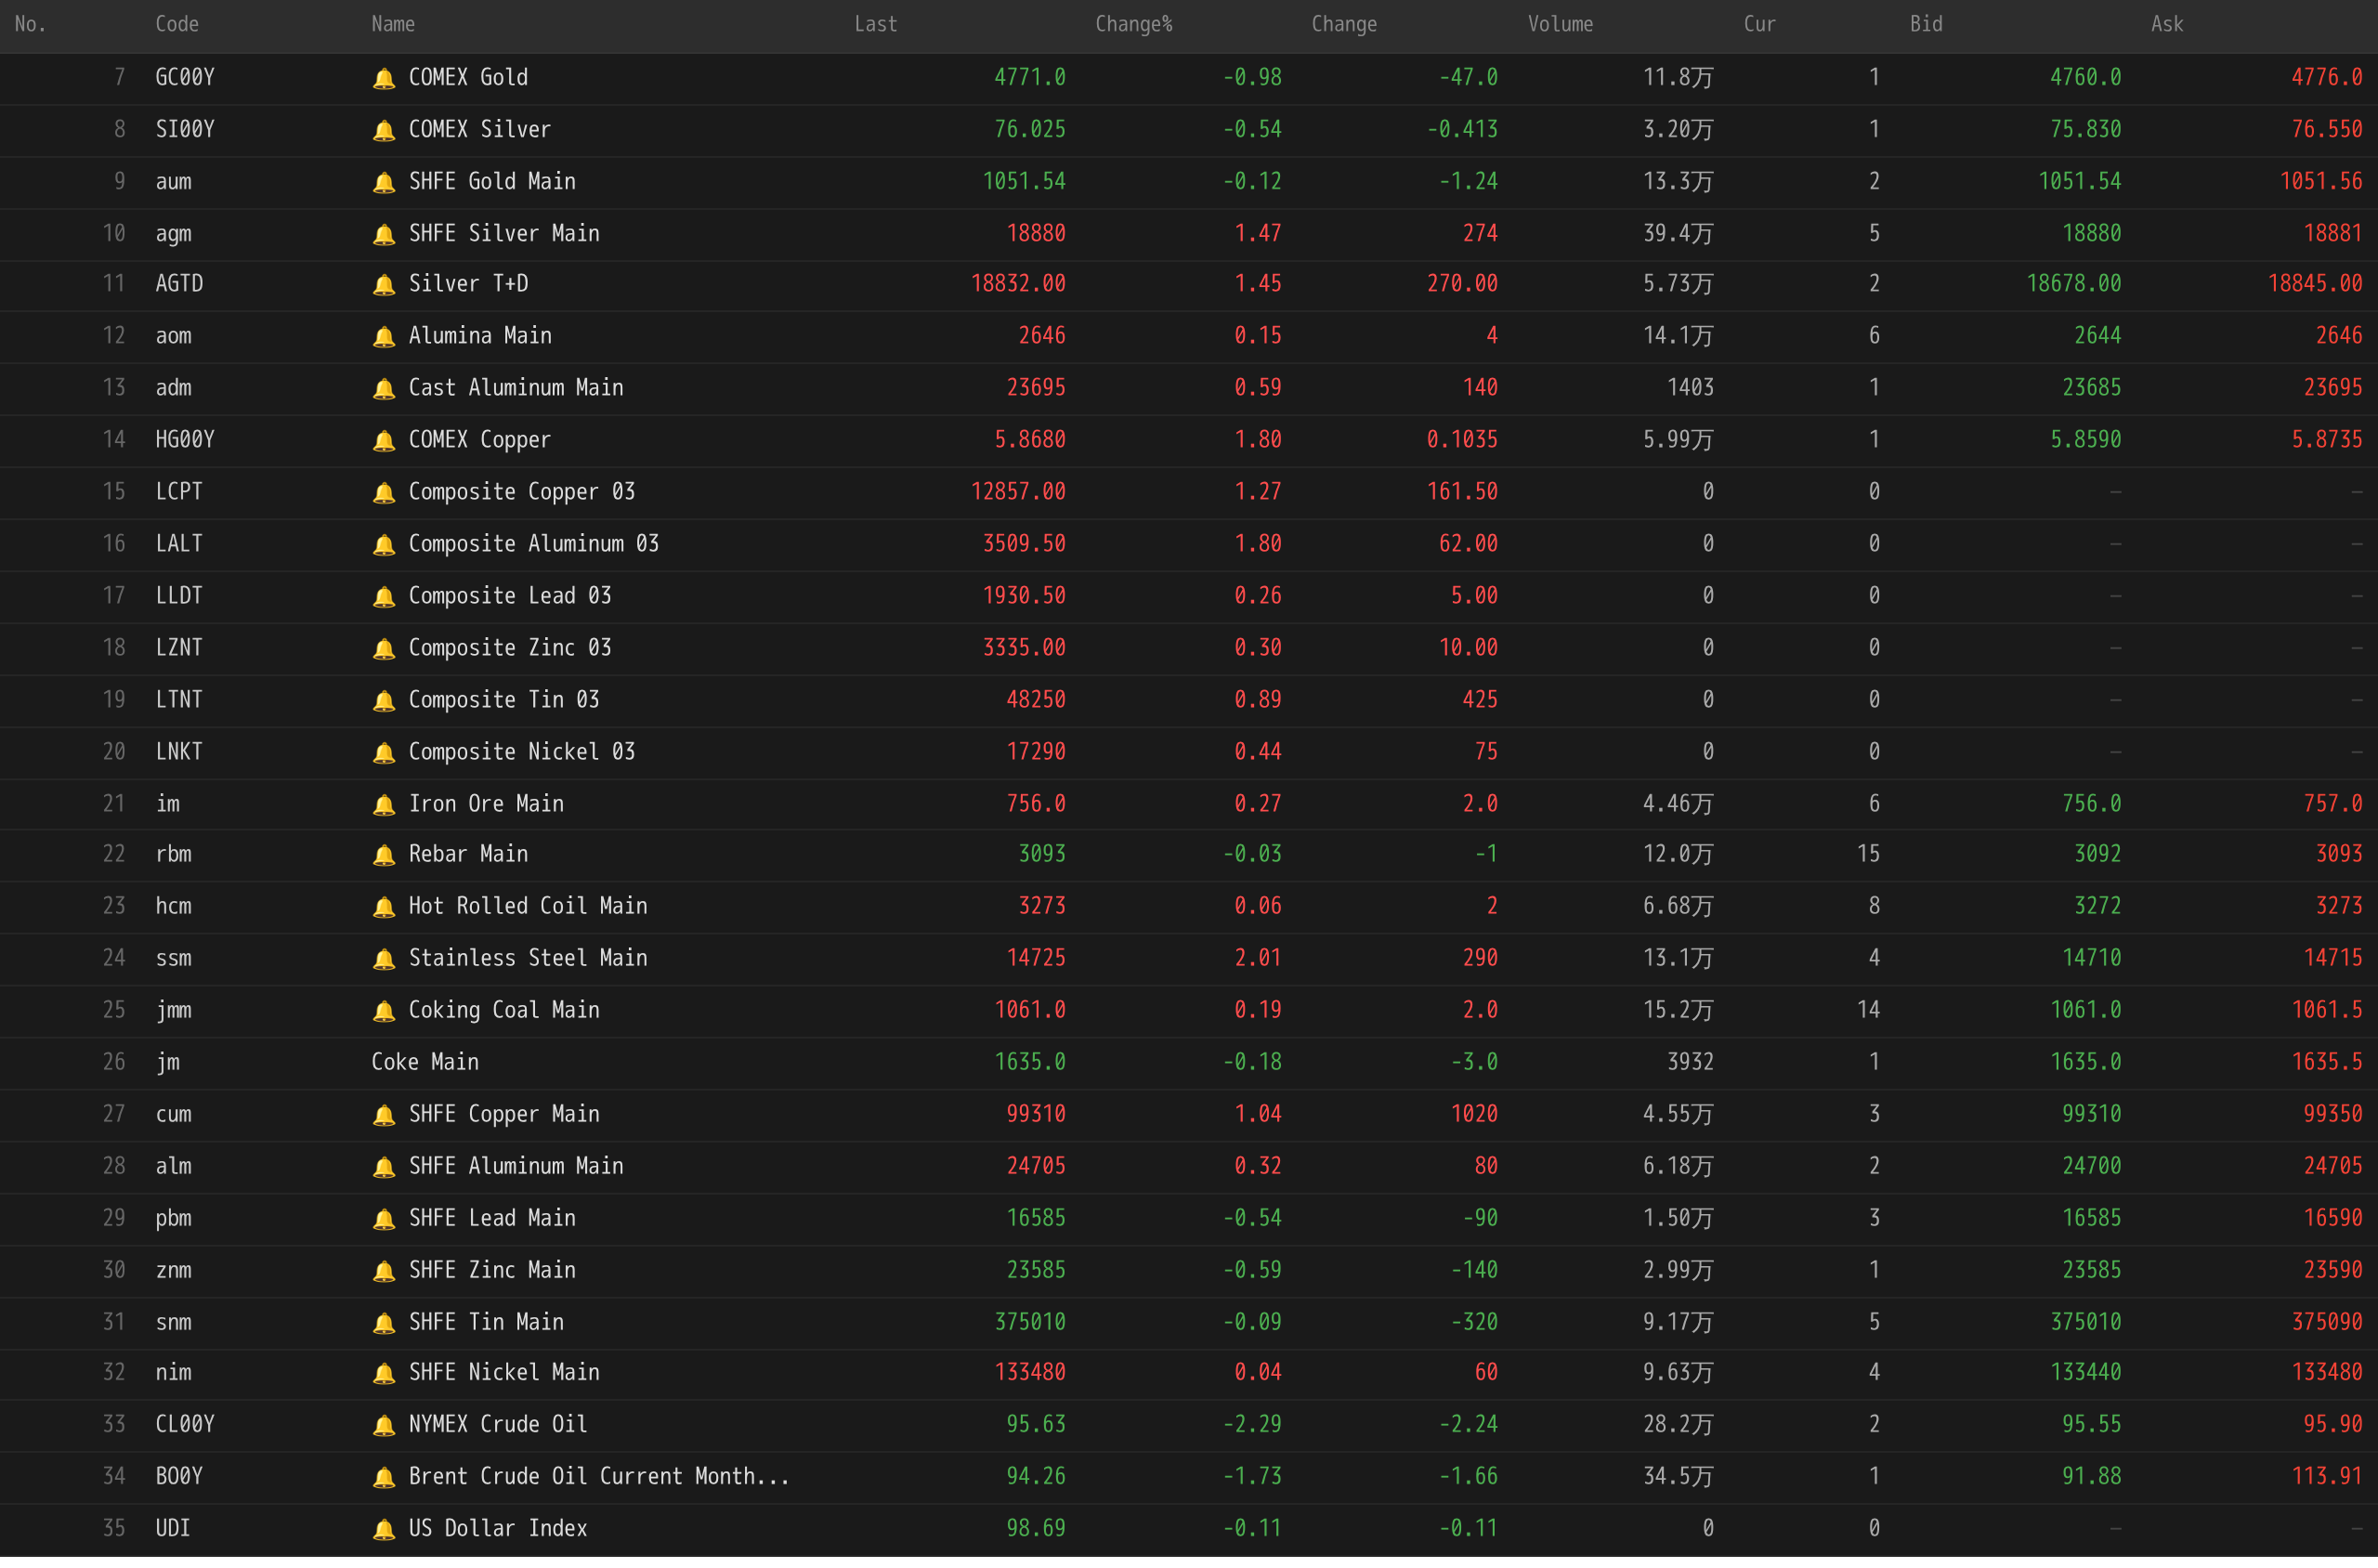Click the Last column header
The image size is (2378, 1568).
(875, 24)
